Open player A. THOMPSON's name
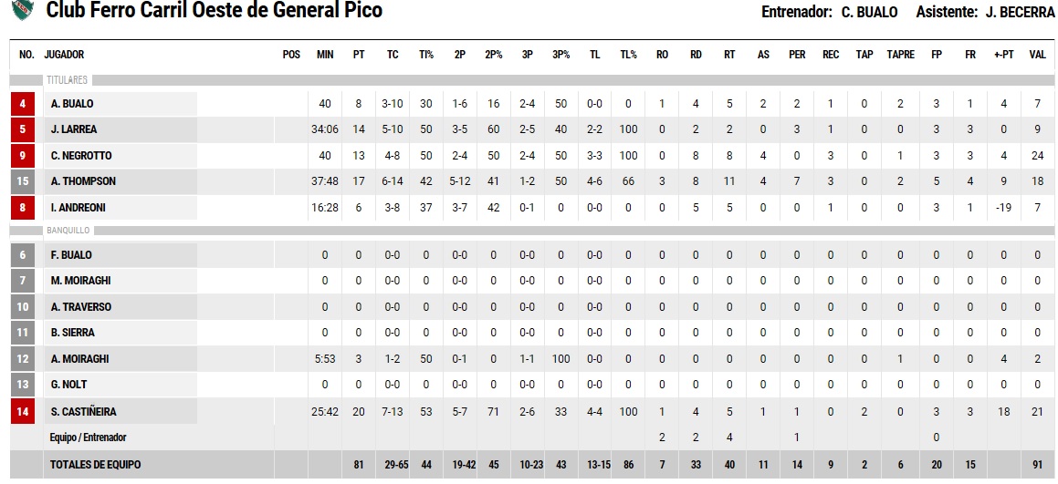Screen dimensions: 1058x484 click(83, 181)
